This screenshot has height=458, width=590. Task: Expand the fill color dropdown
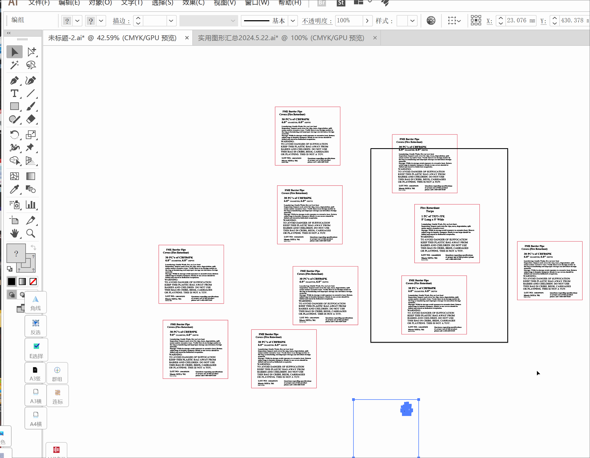click(x=77, y=20)
